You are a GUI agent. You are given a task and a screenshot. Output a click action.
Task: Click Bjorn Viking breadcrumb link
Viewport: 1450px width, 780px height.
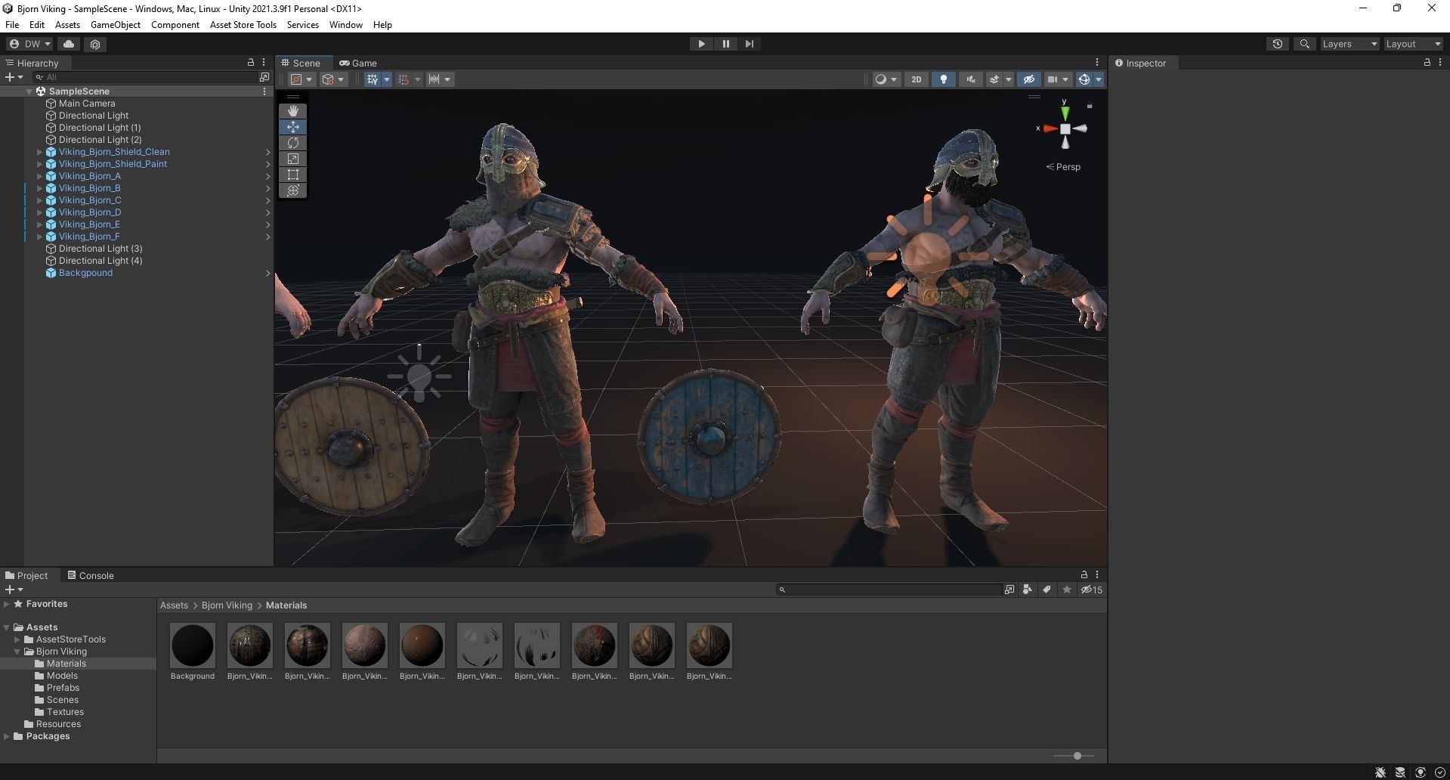[x=227, y=605]
